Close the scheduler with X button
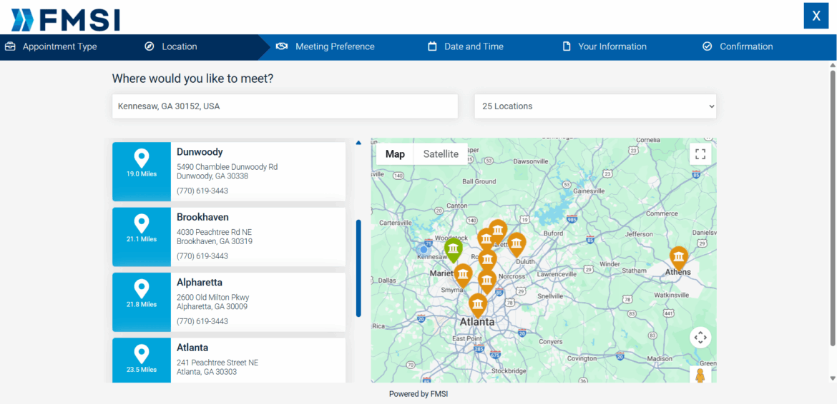The height and width of the screenshot is (404, 837). point(816,16)
